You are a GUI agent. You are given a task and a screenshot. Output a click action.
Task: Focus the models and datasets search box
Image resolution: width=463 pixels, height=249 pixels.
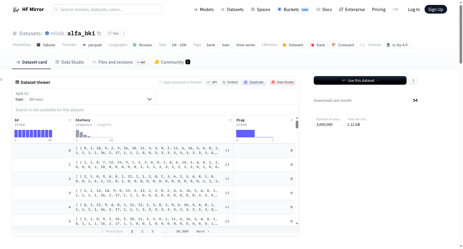[106, 9]
